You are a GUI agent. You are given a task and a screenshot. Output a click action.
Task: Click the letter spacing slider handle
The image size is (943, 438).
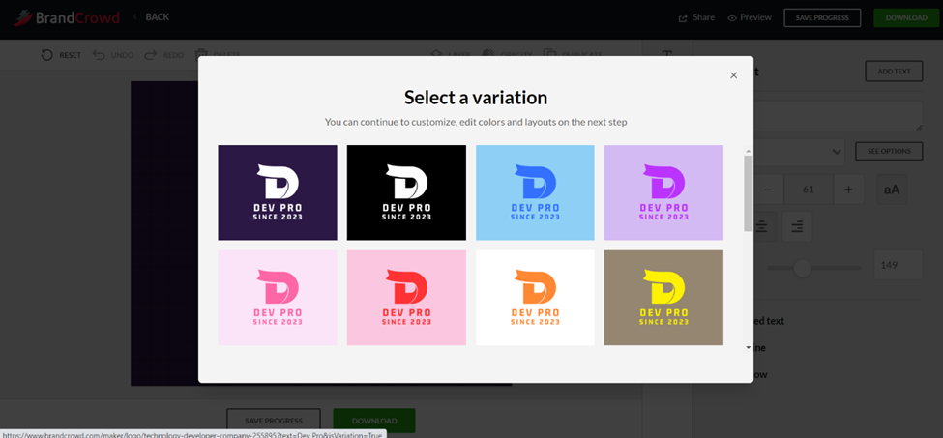click(x=802, y=268)
